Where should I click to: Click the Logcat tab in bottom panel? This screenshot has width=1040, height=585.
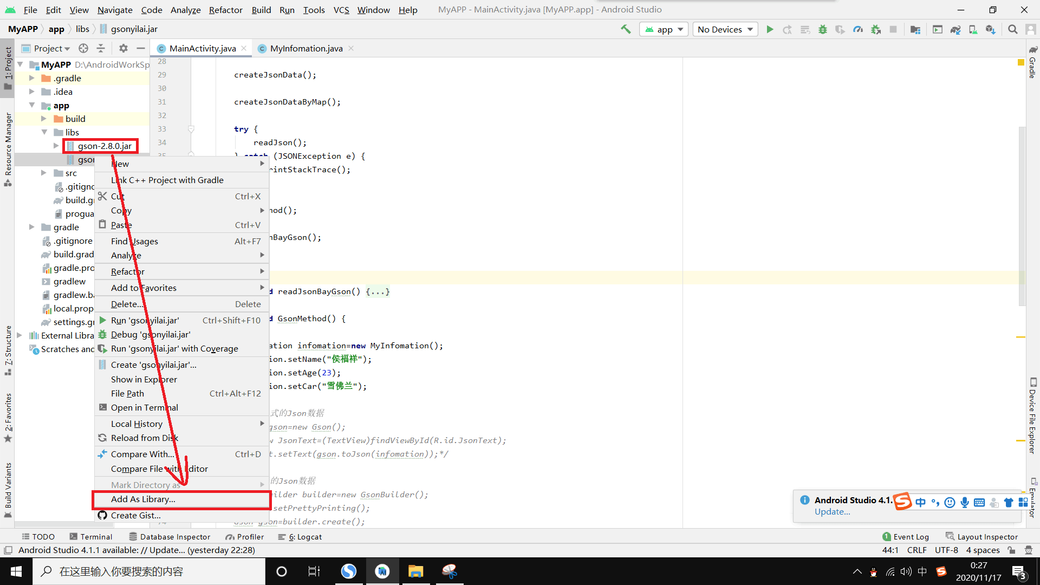tap(309, 536)
